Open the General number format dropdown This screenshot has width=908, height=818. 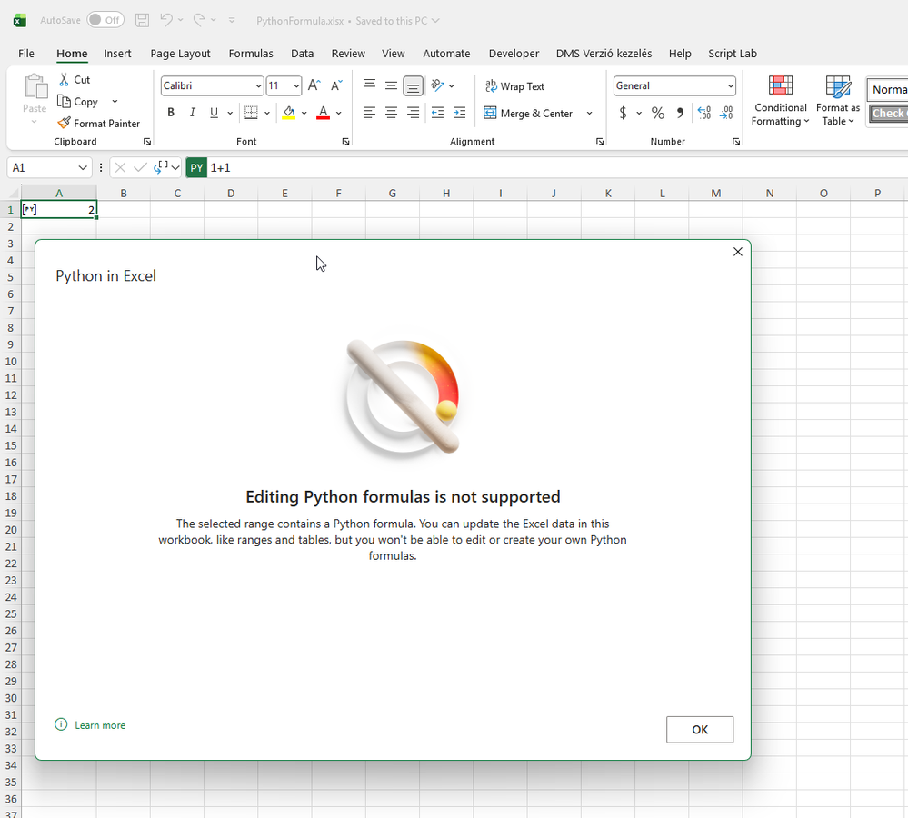pyautogui.click(x=730, y=85)
